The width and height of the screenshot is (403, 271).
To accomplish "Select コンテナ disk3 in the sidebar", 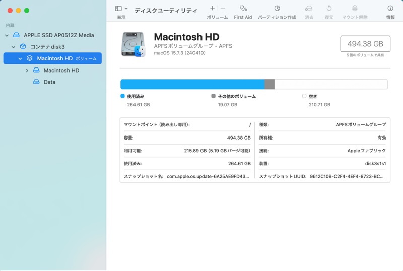I will tap(47, 47).
